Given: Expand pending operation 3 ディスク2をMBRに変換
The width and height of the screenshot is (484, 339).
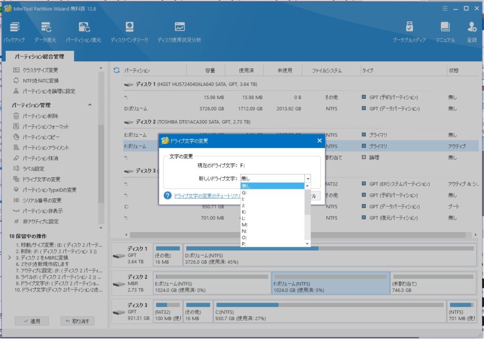Looking at the screenshot, I should [x=10, y=258].
